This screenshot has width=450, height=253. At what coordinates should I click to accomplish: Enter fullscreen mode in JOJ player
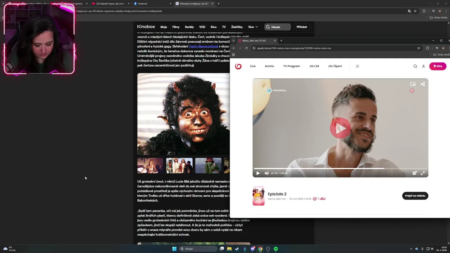423,173
